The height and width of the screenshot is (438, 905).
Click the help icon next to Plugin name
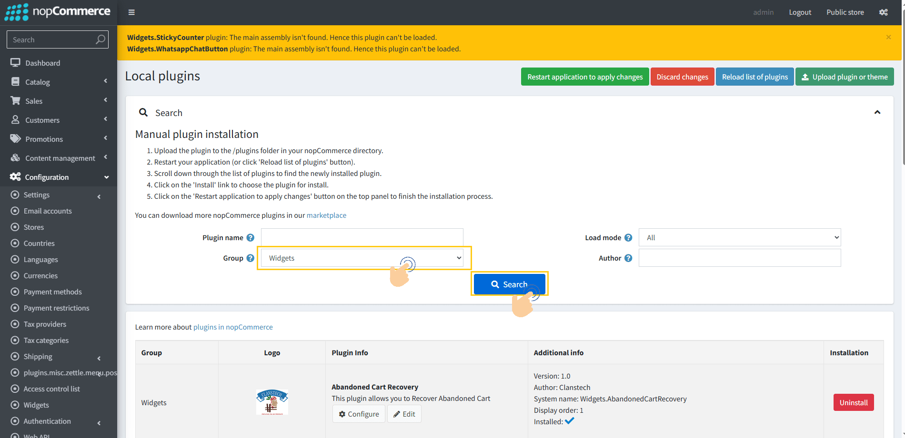pos(251,238)
